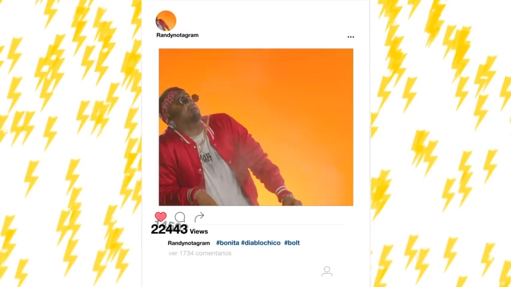
Task: Click the wristwatch on the man's wrist
Action: (x=287, y=196)
